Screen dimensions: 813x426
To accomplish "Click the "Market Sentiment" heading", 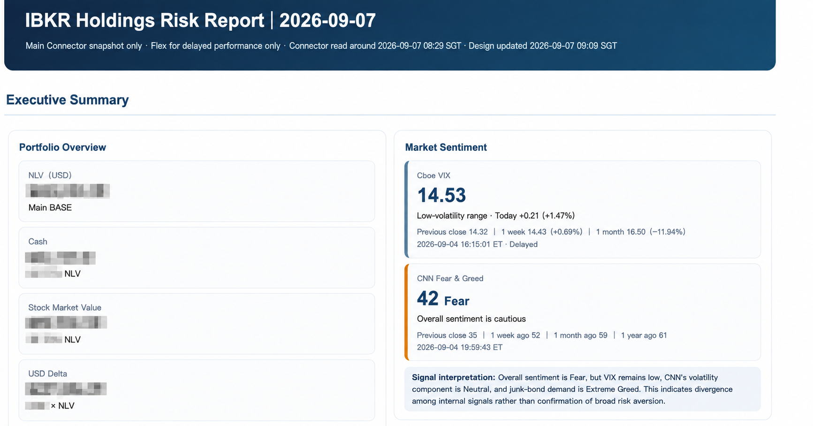I will pos(446,147).
